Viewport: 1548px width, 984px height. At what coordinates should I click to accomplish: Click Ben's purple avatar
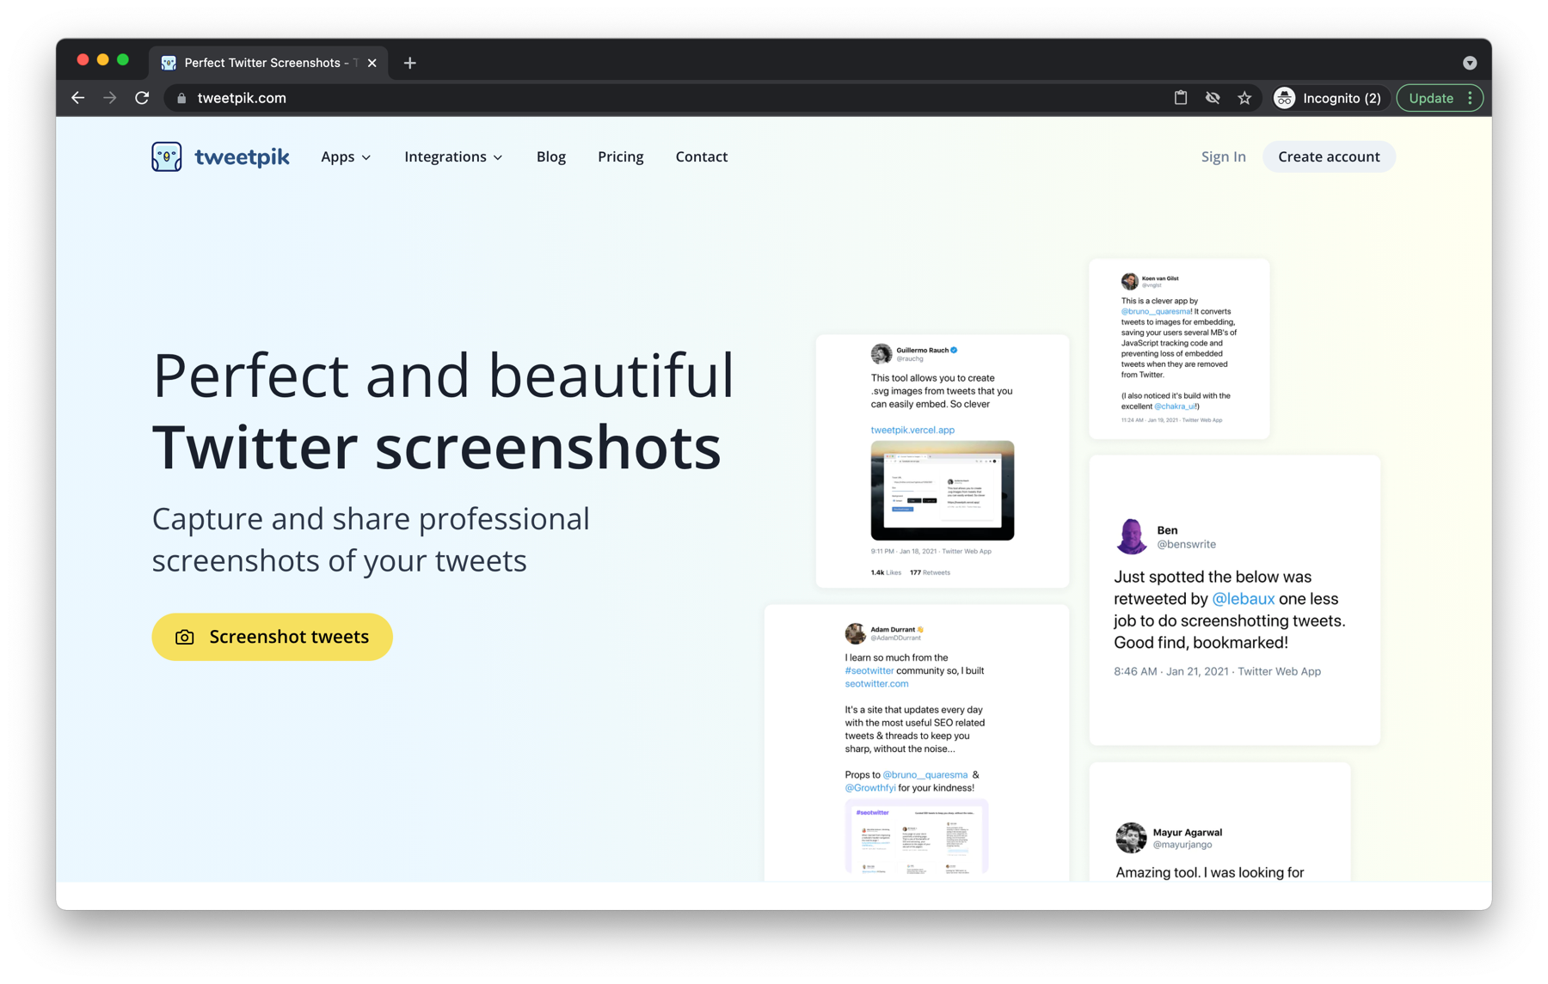point(1131,536)
